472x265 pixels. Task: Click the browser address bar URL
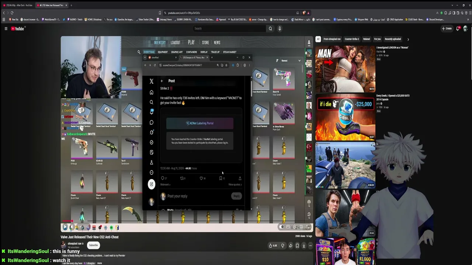pyautogui.click(x=184, y=13)
